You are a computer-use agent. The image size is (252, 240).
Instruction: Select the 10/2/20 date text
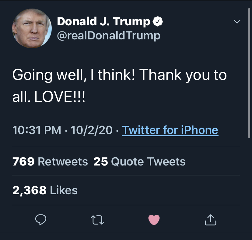point(92,130)
